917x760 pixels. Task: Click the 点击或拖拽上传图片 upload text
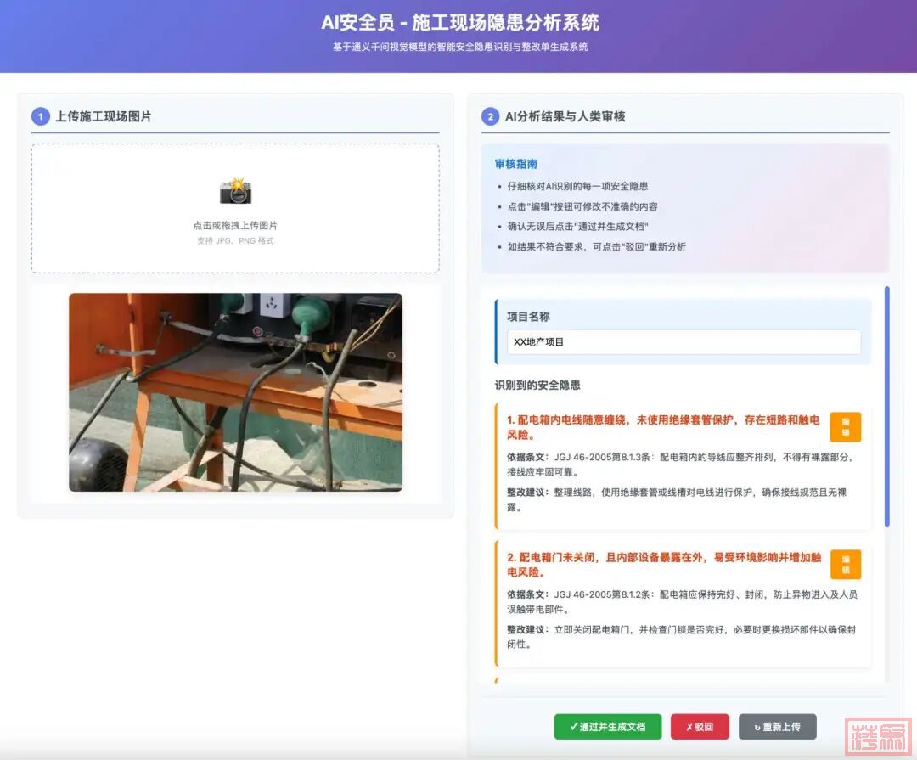tap(235, 226)
